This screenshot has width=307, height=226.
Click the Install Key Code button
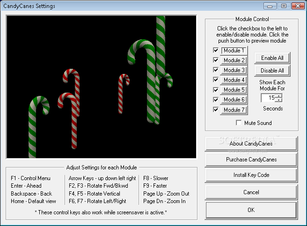pyautogui.click(x=251, y=175)
